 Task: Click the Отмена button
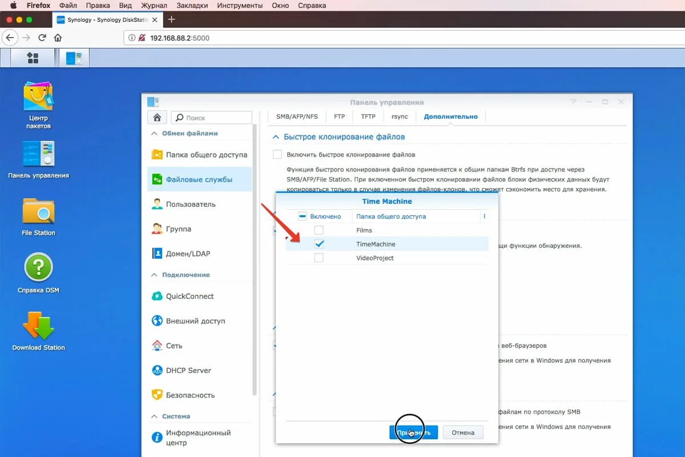463,432
